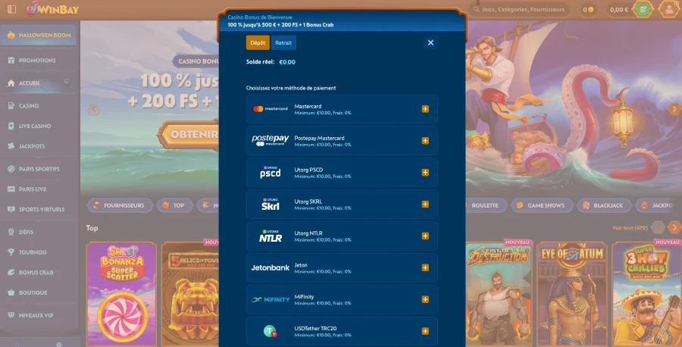Open the green deposit wallet icon
This screenshot has width=682, height=347.
(x=643, y=10)
